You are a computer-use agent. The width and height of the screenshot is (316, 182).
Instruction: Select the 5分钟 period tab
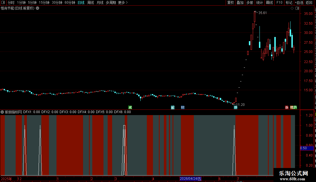(x=32, y=3)
